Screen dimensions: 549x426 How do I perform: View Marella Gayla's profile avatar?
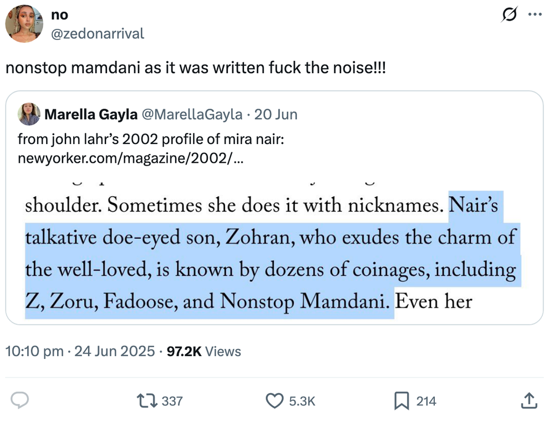pyautogui.click(x=29, y=114)
